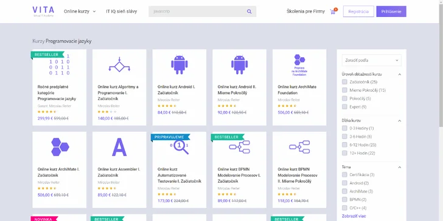Open Online kurz Algoritmy a Programovanie title
This screenshot has height=221, width=443.
118,93
